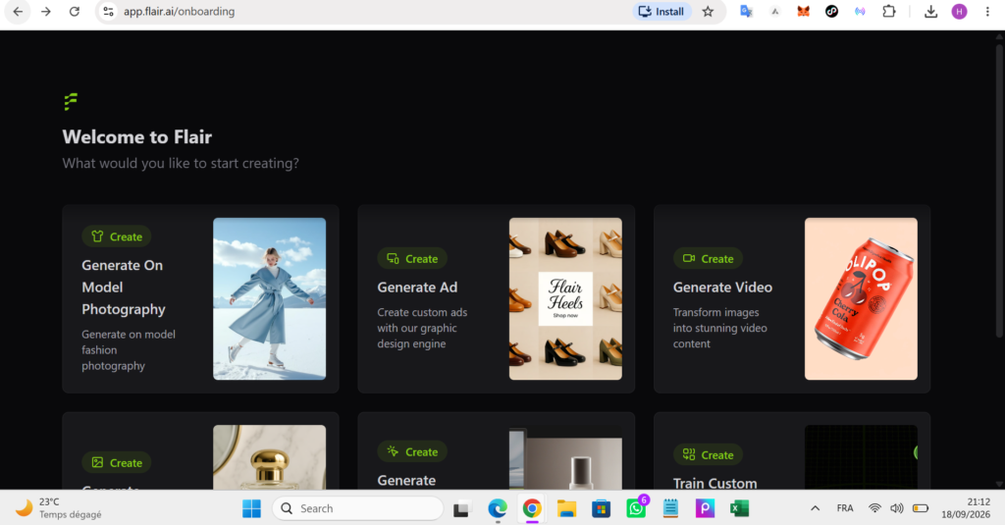Click the green Flair logo icon
This screenshot has width=1005, height=525.
point(71,101)
